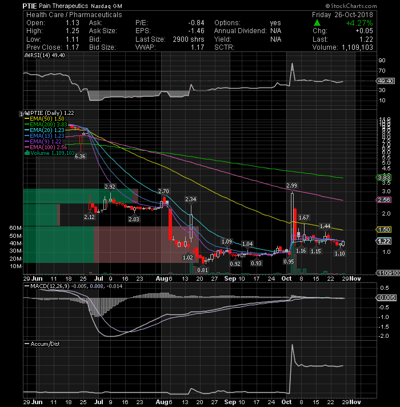Screen dimensions: 400x407
Task: Click the green up-triangle change indicator
Action: 317,23
